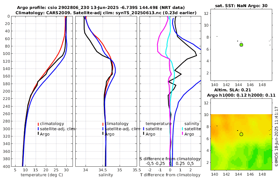Screen dimensions: 279x179
Task: Click red climatology swatch in temperature legend
Action: coord(38,124)
